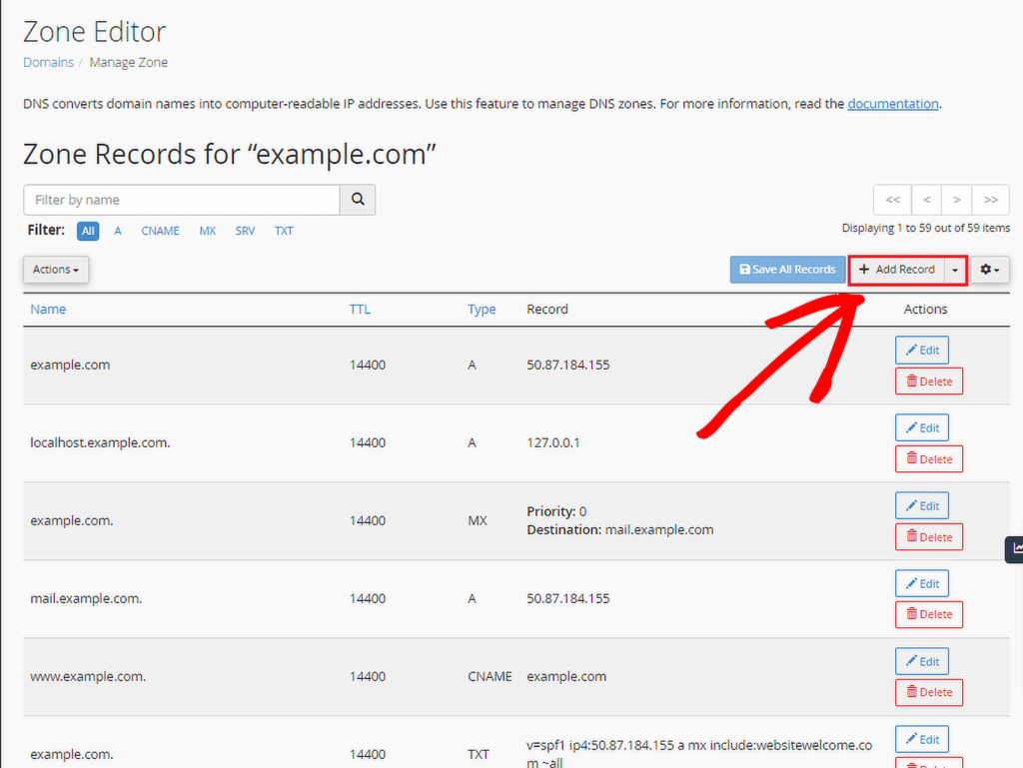Jump to last page using >> icon

point(991,200)
